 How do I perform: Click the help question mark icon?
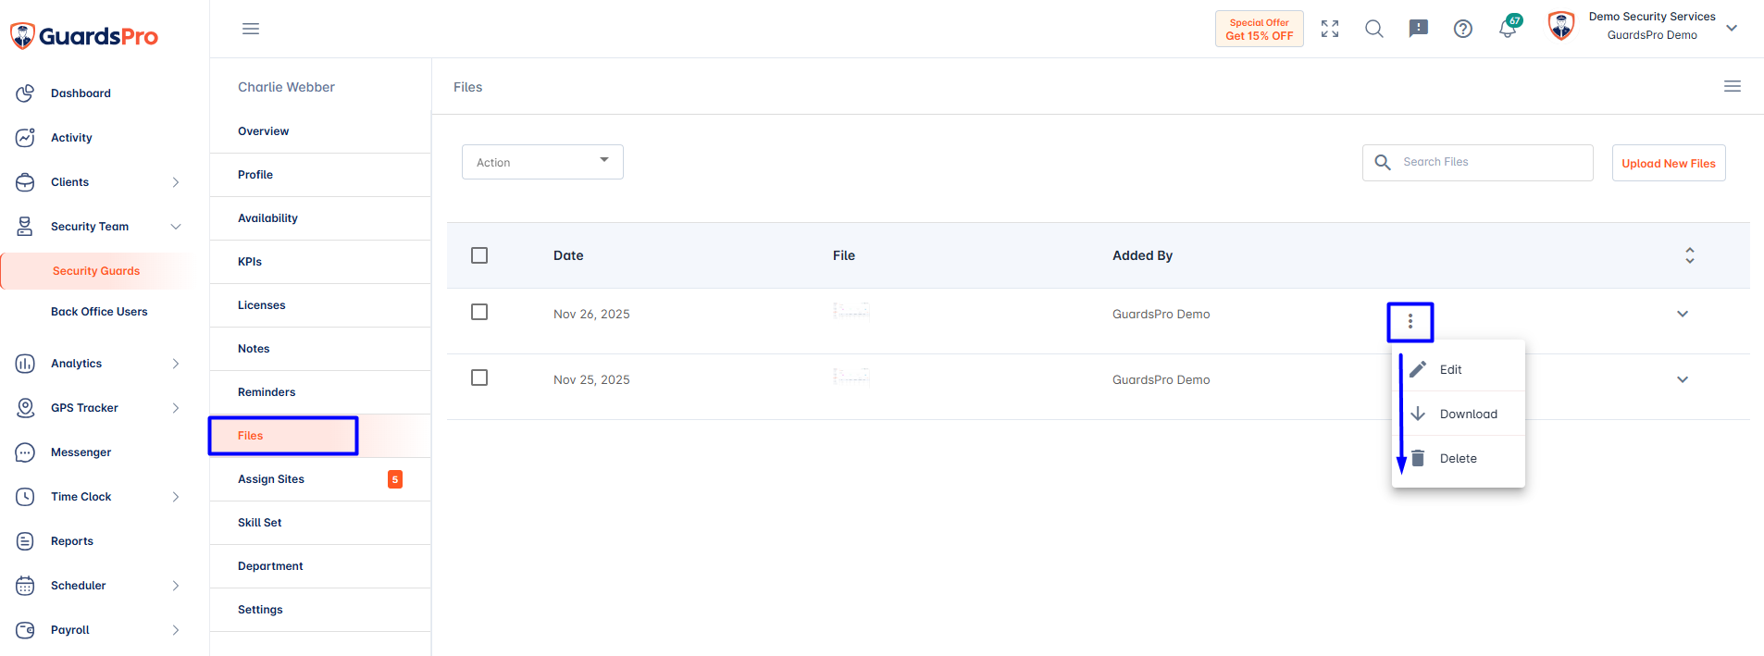click(1463, 29)
